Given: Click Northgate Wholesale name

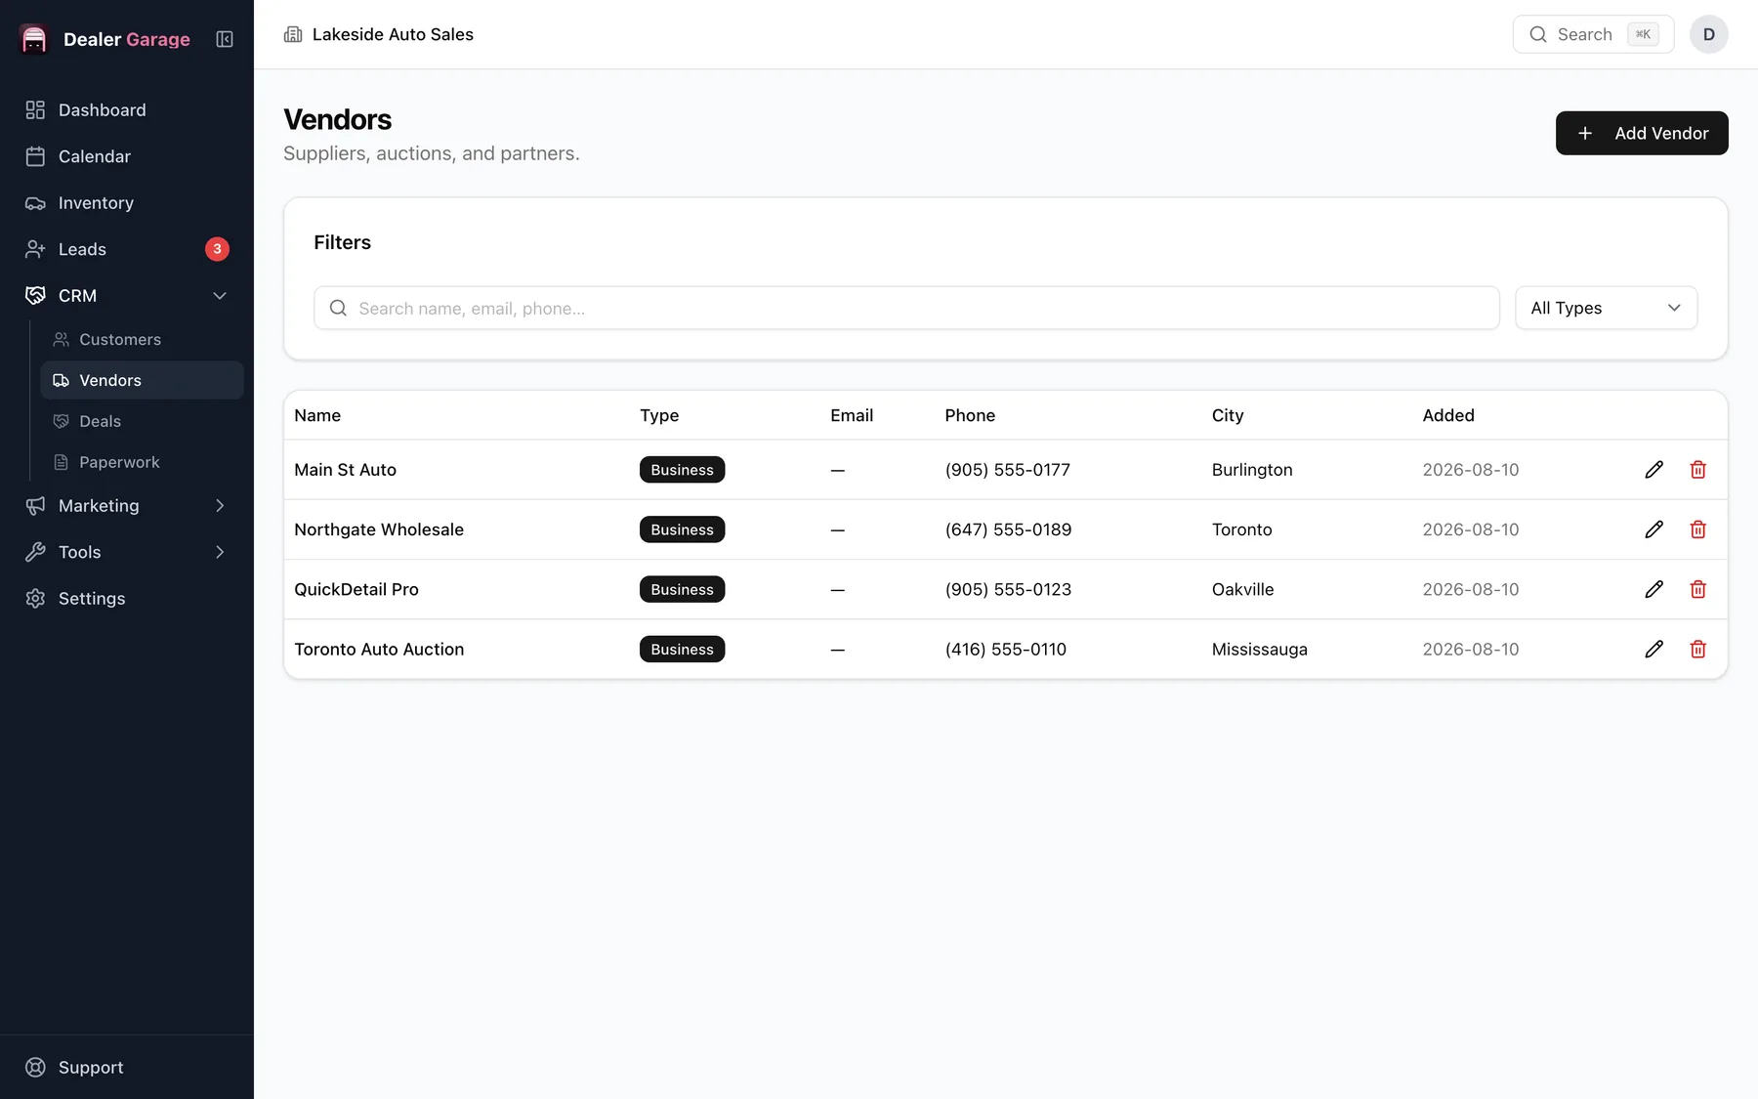Looking at the screenshot, I should click(379, 529).
